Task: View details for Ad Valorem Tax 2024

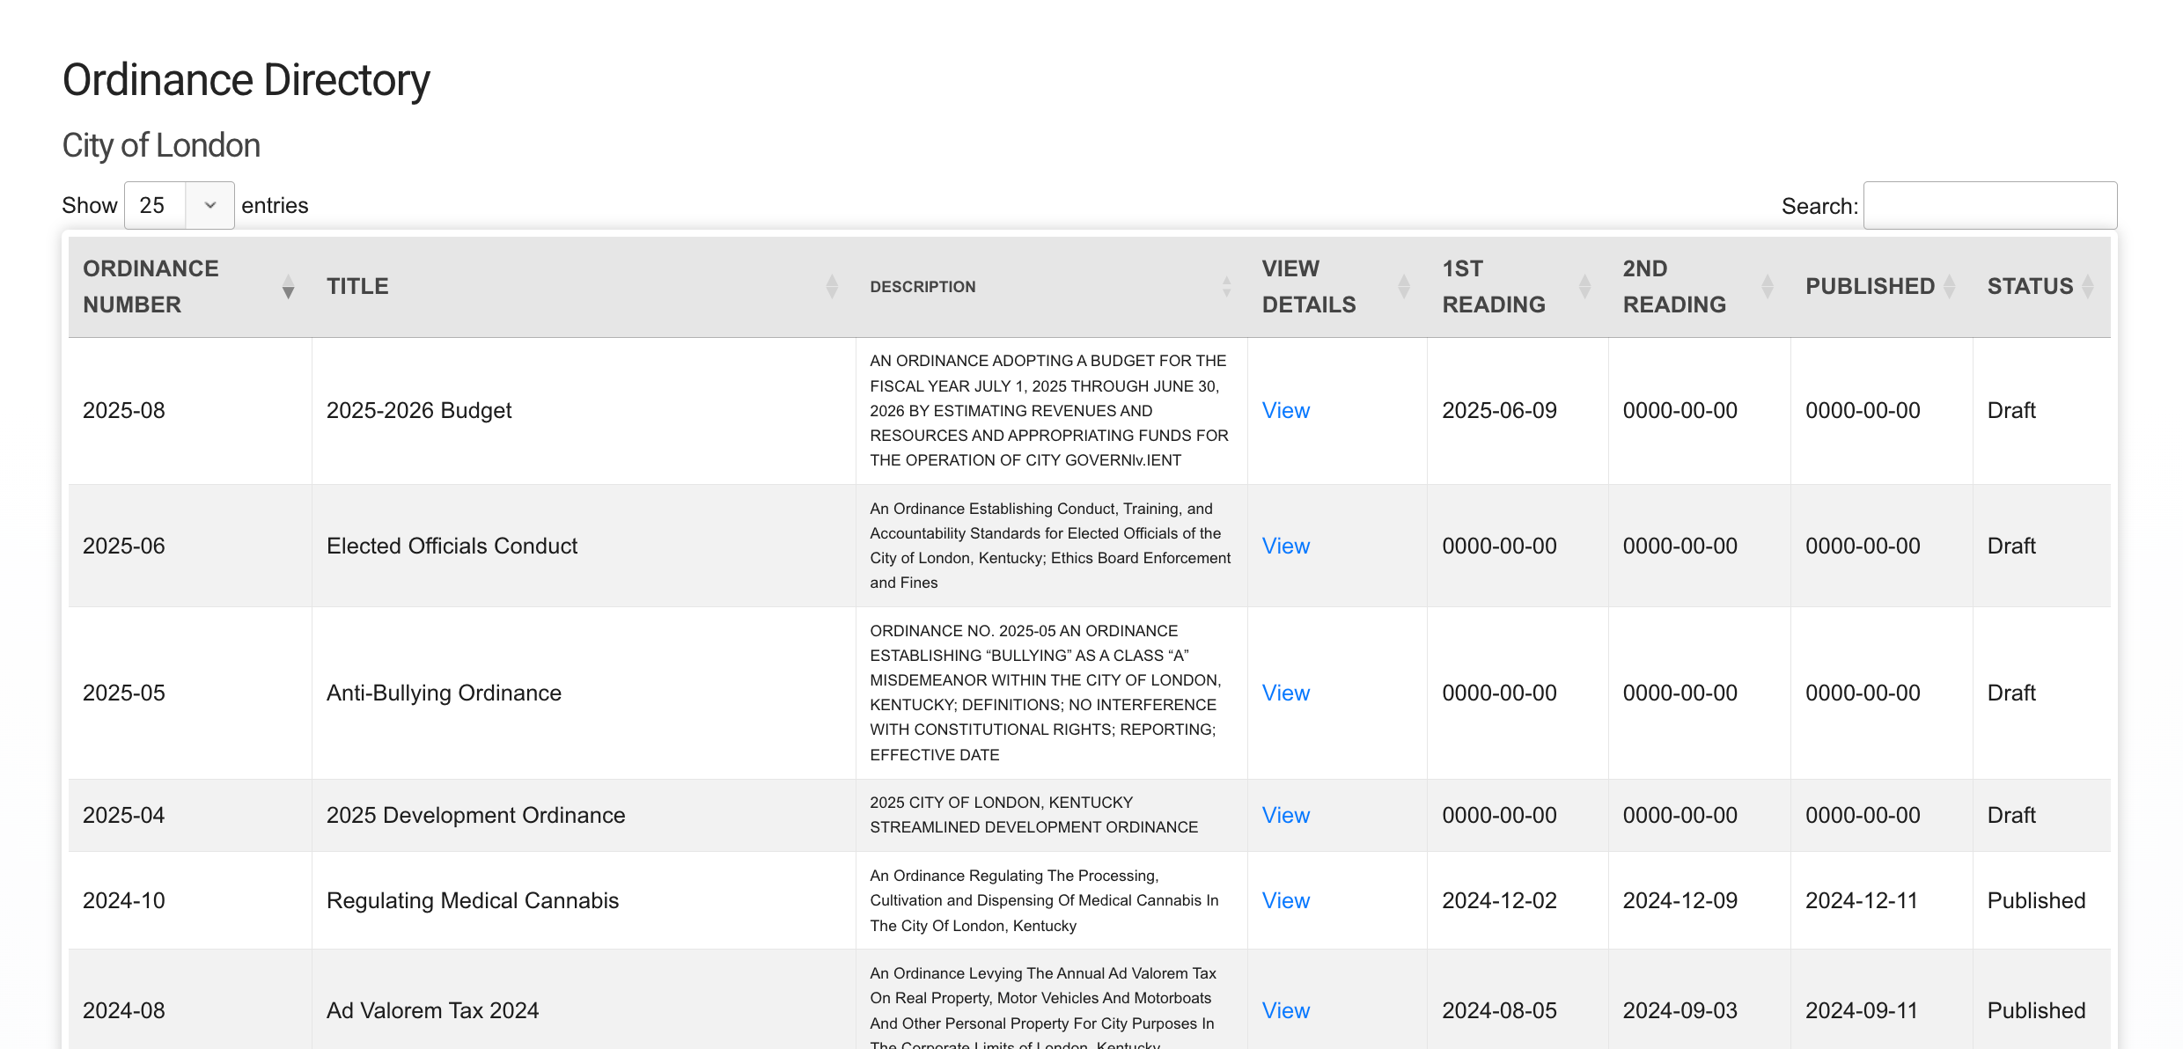Action: (1285, 1010)
